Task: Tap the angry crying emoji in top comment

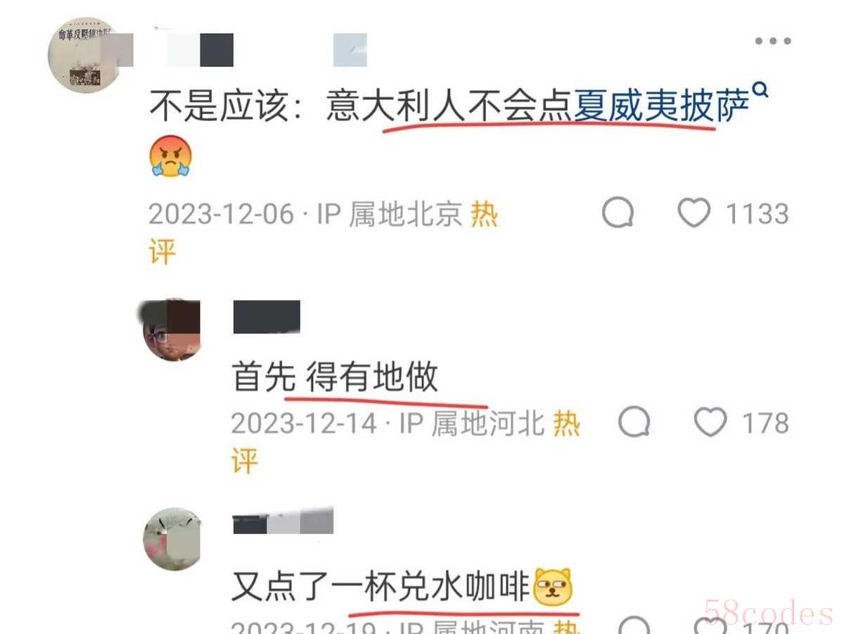Action: 171,156
